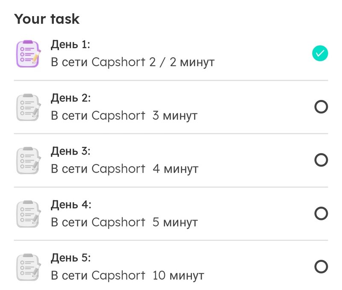Click the gray clipboard icon for День 2
This screenshot has width=342, height=290.
tap(29, 107)
